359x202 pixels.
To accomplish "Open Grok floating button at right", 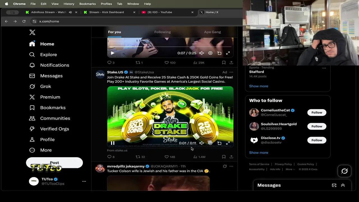I will [344, 171].
